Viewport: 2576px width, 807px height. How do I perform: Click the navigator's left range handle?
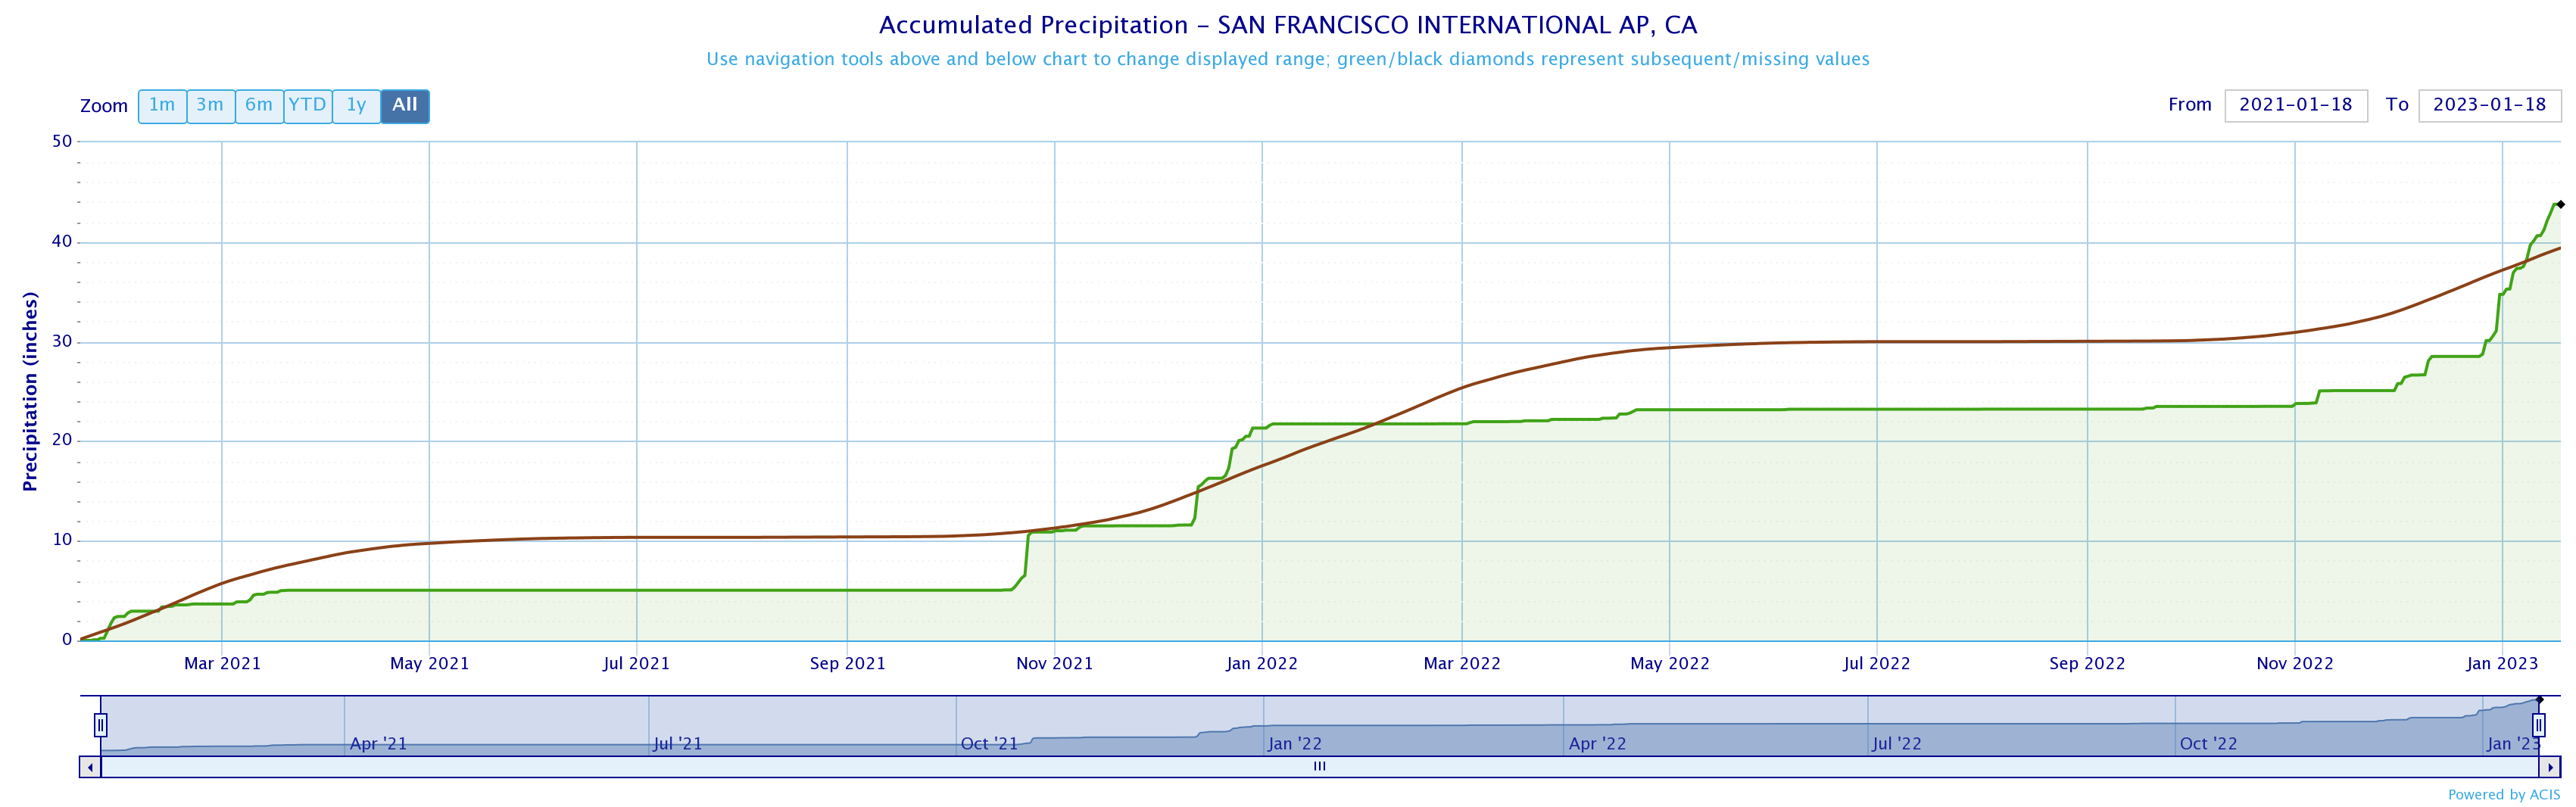[x=101, y=724]
